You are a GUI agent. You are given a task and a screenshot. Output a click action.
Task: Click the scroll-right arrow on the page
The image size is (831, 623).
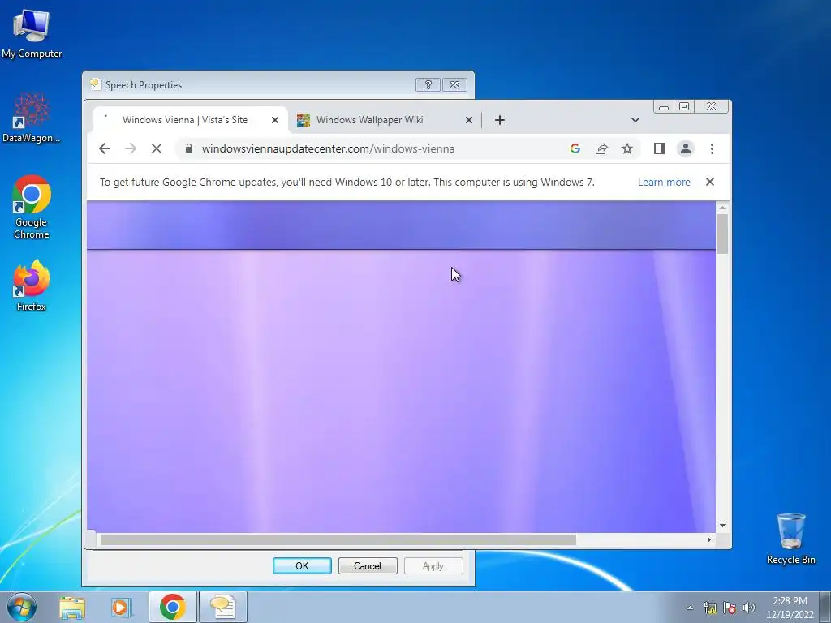tap(708, 539)
